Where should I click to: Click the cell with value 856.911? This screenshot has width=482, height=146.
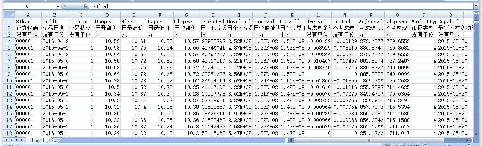pyautogui.click(x=371, y=100)
